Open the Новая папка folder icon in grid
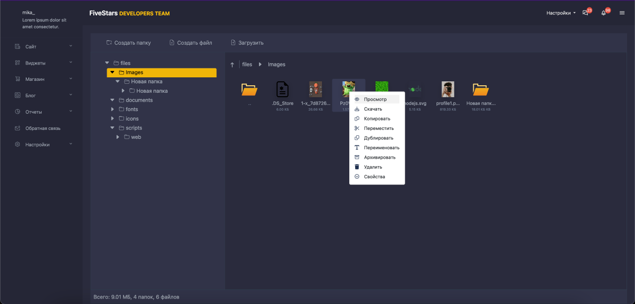The image size is (635, 304). (x=480, y=90)
